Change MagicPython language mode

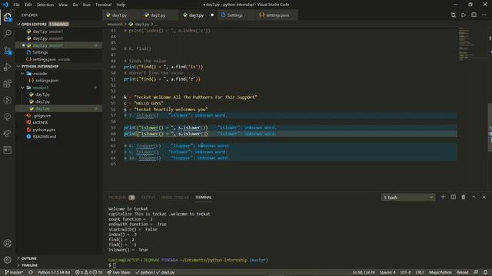tap(440, 272)
